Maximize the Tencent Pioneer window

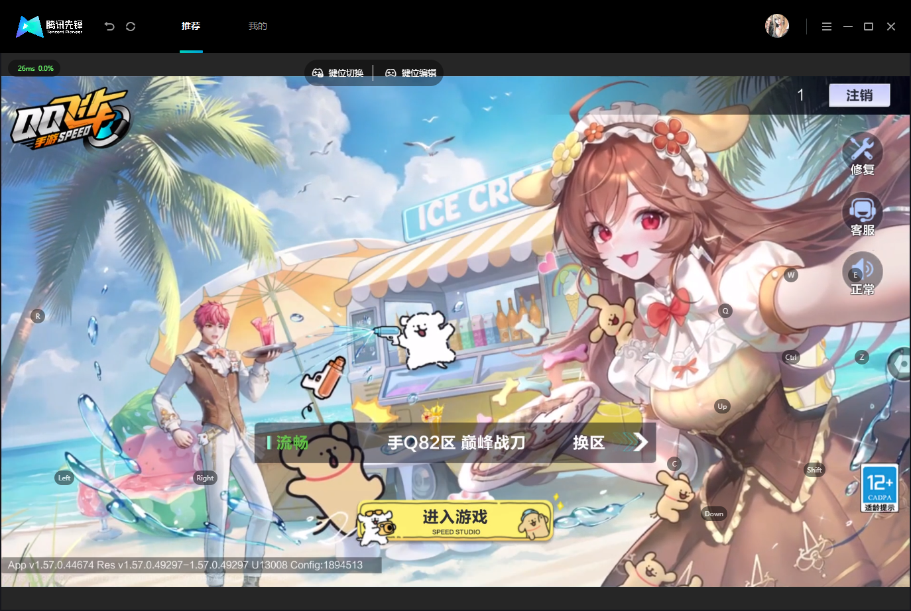(869, 27)
